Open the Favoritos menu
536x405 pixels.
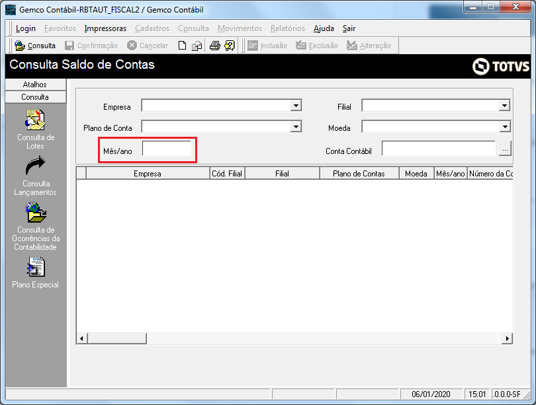(x=60, y=28)
